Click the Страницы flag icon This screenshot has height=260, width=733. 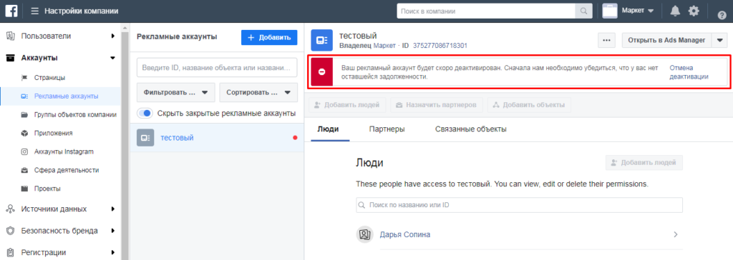click(25, 77)
